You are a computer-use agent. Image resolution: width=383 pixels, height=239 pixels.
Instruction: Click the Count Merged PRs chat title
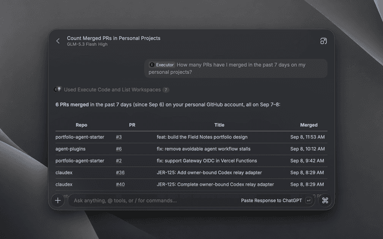point(114,38)
